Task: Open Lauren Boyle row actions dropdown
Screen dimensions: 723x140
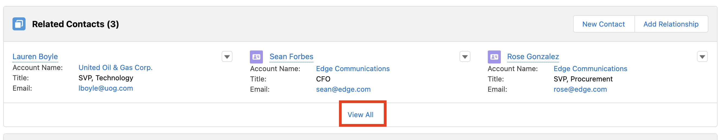Action: (227, 57)
